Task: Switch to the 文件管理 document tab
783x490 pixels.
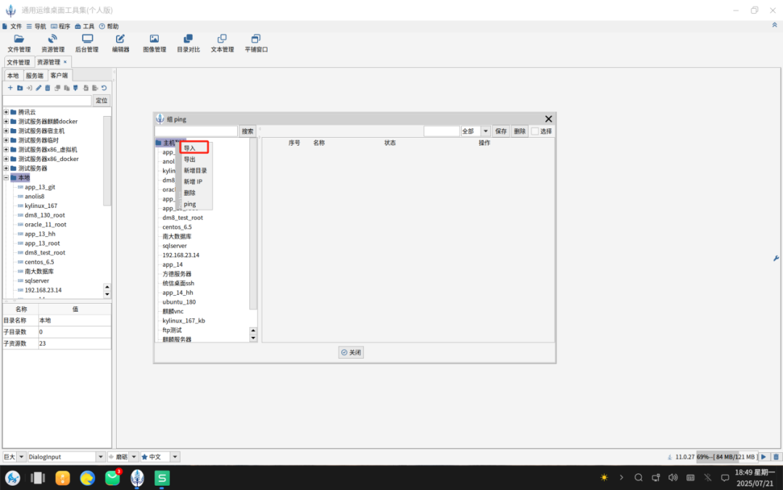Action: [18, 62]
